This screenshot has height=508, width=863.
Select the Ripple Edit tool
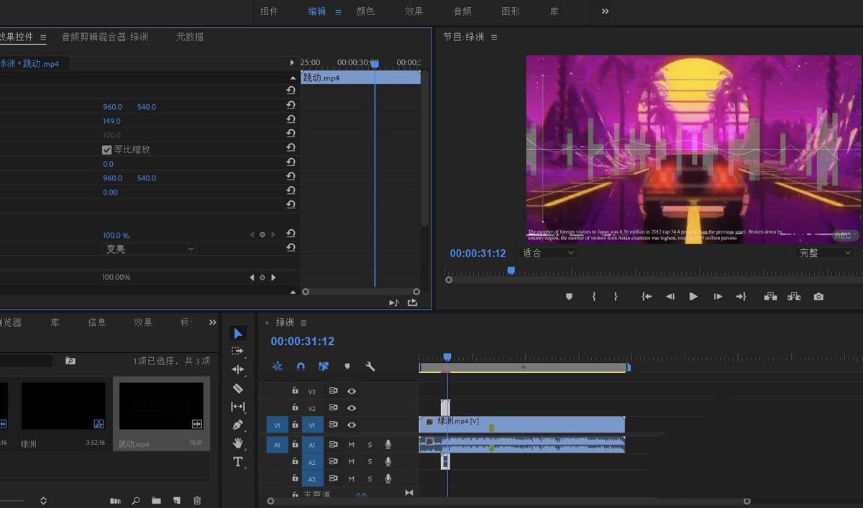[238, 369]
